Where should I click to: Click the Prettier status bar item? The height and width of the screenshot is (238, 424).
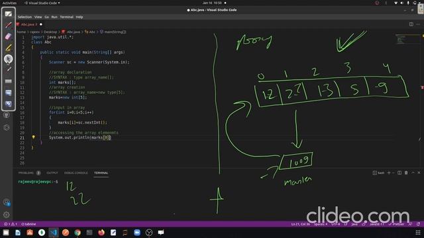pyautogui.click(x=396, y=224)
